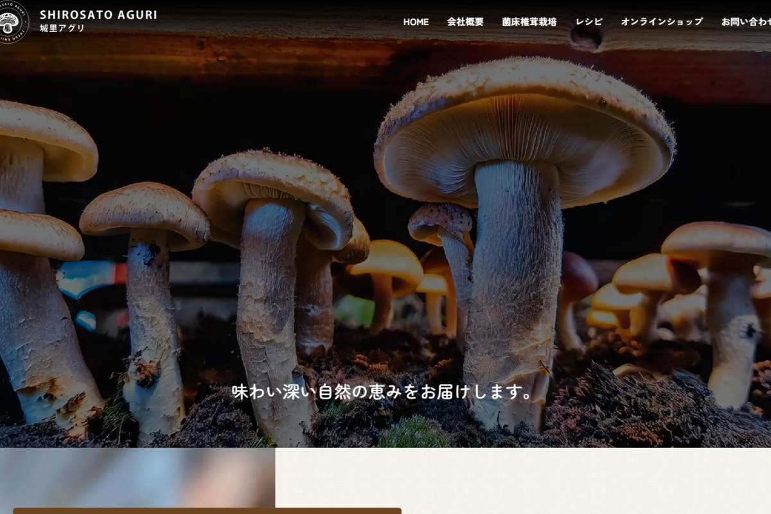Click the cream-colored panel below the hero
Image resolution: width=771 pixels, height=514 pixels.
522,481
